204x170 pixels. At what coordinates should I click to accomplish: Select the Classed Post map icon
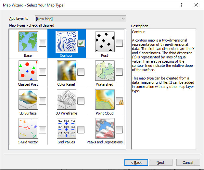28,70
